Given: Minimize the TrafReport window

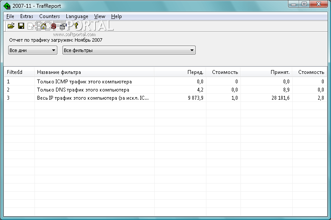Looking at the screenshot, I should coord(294,4).
